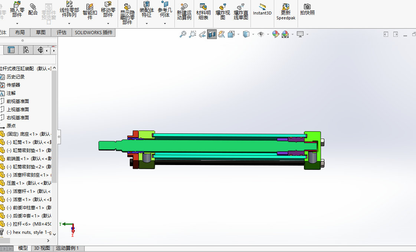Select (固定) 底座<1> component
Image resolution: width=416 pixels, height=252 pixels.
pyautogui.click(x=29, y=134)
